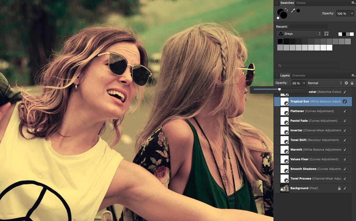The width and height of the screenshot is (356, 221).
Task: Select the picked colour circle beside eyedropper
Action: [298, 11]
